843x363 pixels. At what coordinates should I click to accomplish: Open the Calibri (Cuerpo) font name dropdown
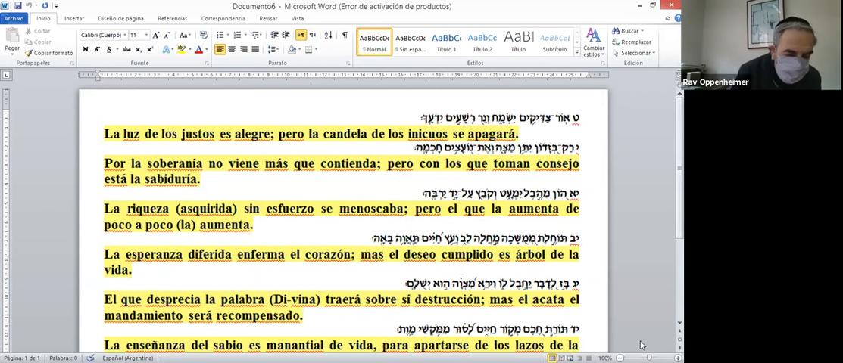click(x=125, y=35)
